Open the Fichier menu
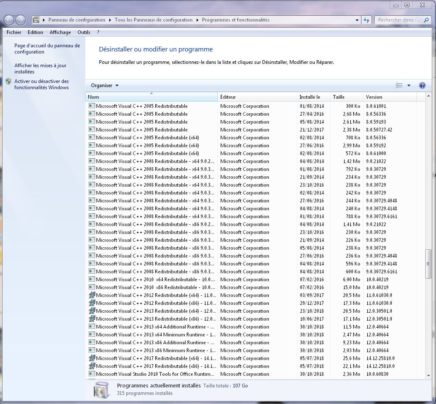 click(14, 32)
